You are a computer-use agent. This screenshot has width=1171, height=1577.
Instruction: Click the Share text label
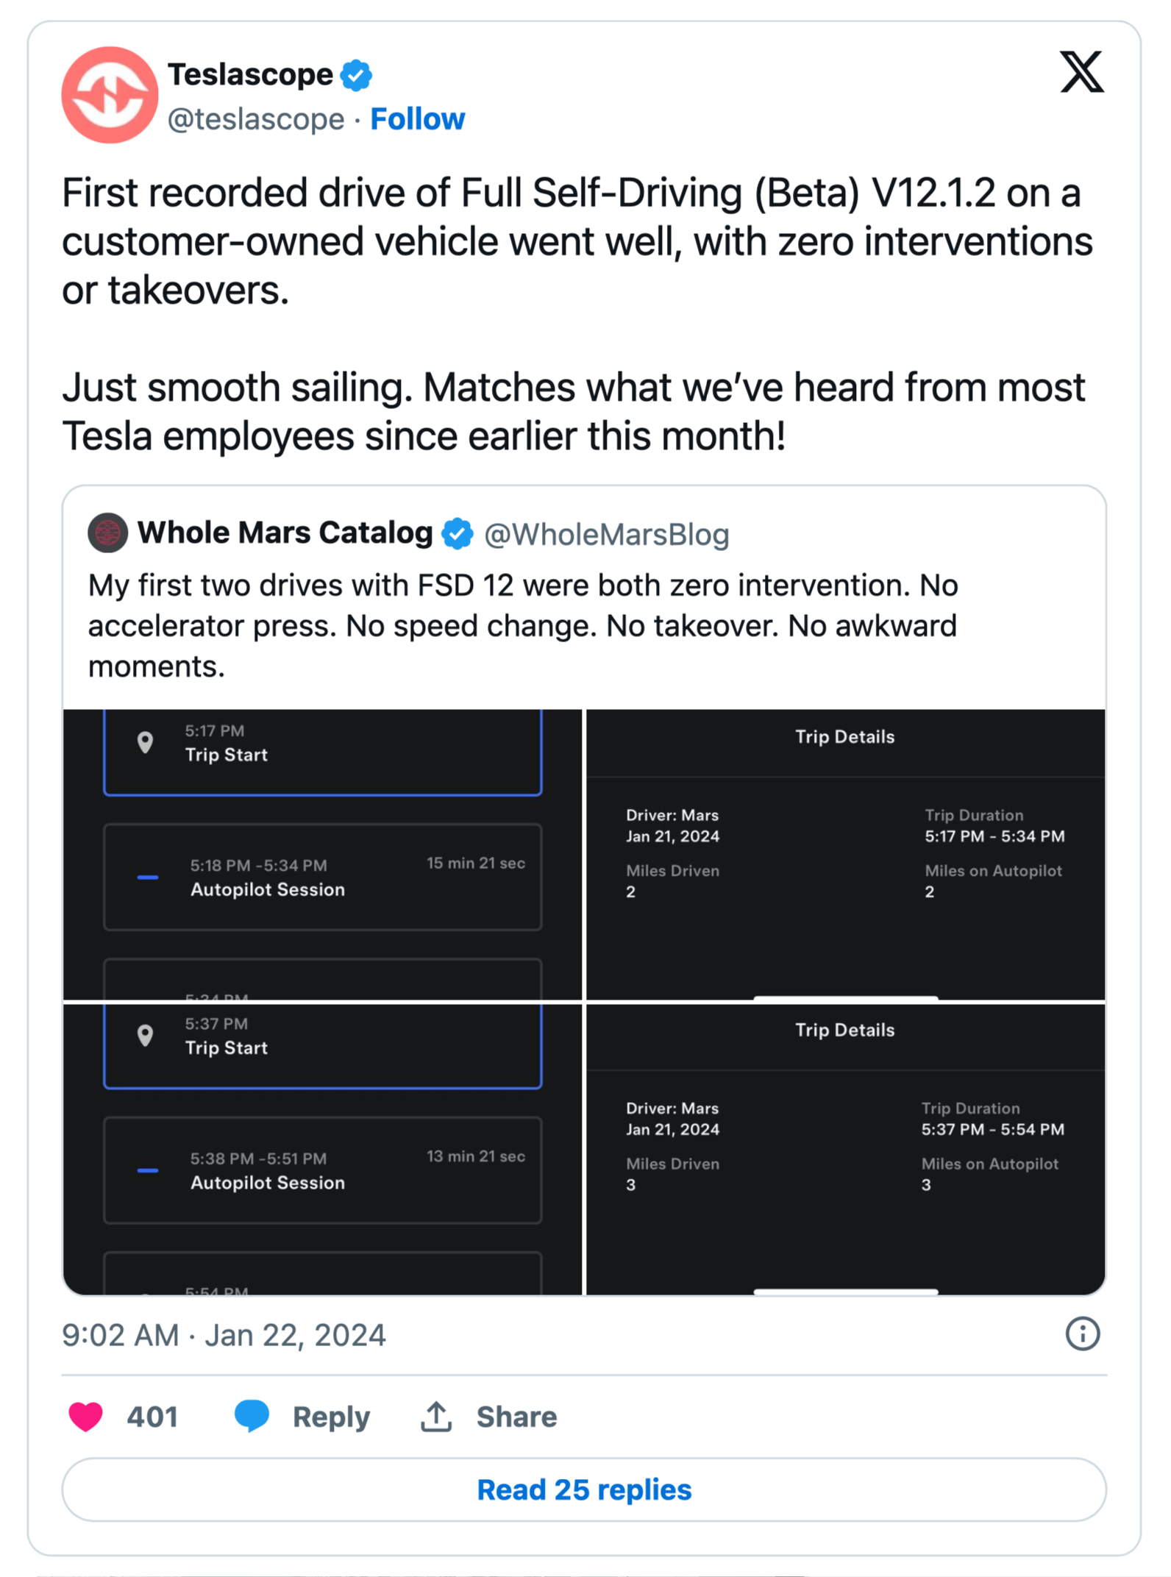click(x=516, y=1417)
